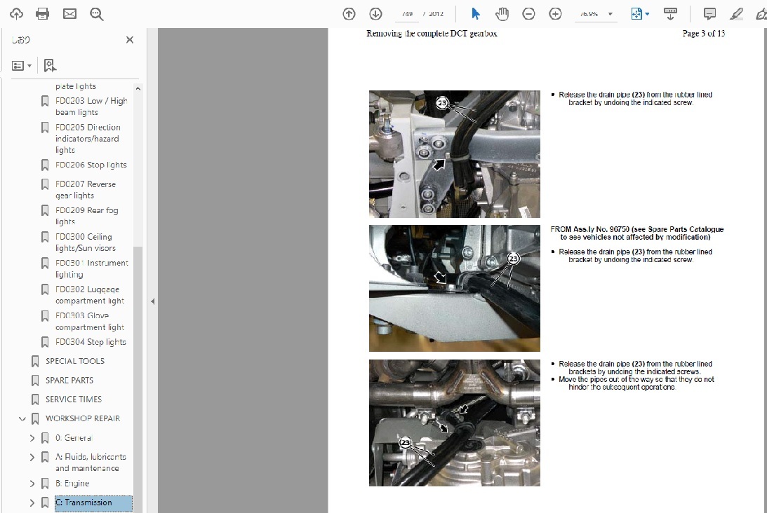
Task: Choose the arrow selection tool
Action: (476, 14)
